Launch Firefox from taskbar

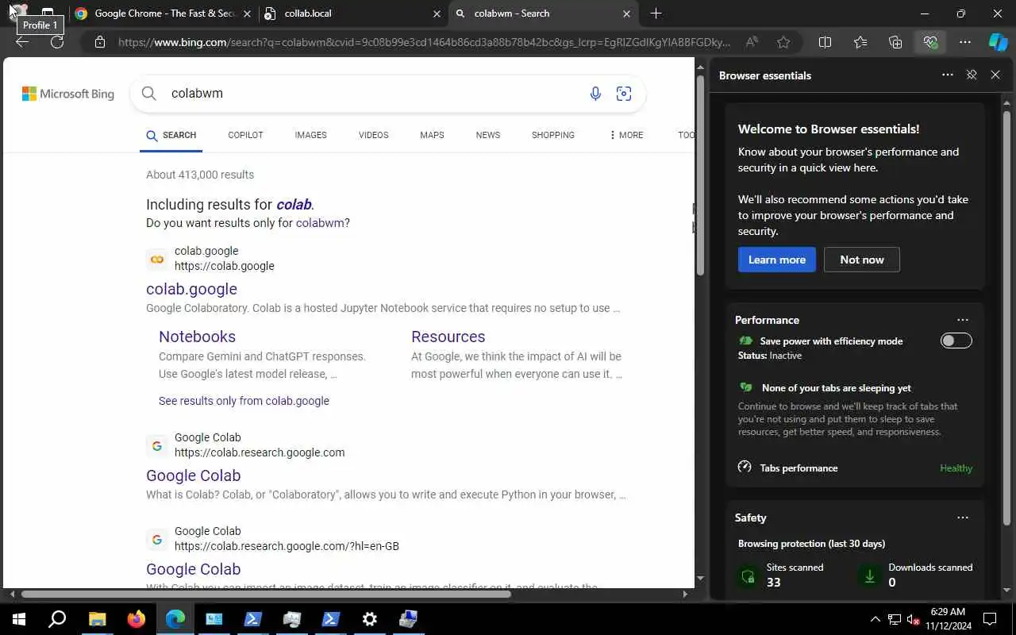pos(137,619)
